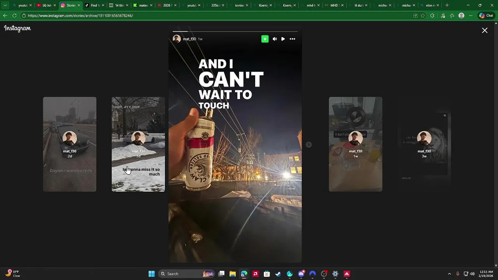This screenshot has width=498, height=280.
Task: Open Steam from the taskbar
Action: click(278, 274)
